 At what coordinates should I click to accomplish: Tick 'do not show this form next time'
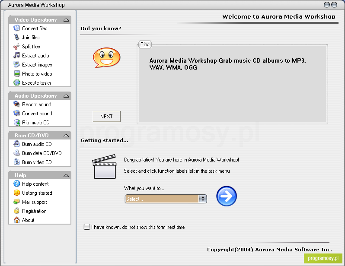[87, 227]
